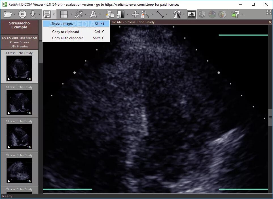Select the split screen layout icon
The width and height of the screenshot is (273, 199).
[64, 14]
